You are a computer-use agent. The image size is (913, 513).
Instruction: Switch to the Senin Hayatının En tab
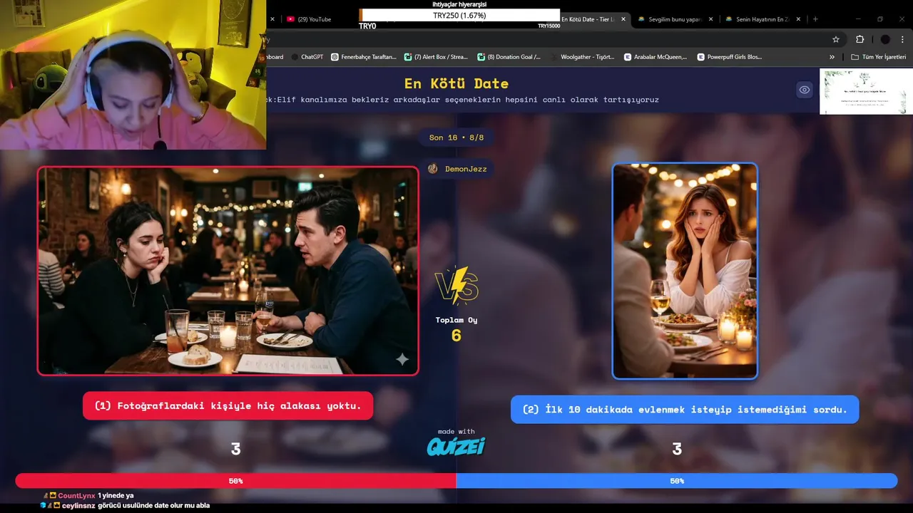pyautogui.click(x=762, y=19)
